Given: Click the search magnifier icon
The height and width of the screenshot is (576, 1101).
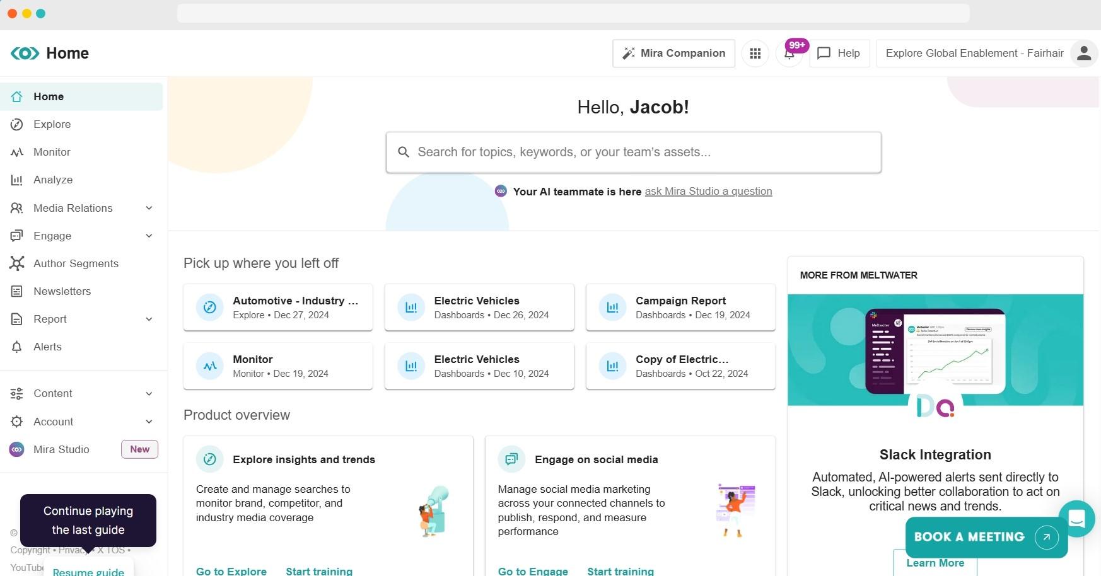Looking at the screenshot, I should tap(404, 152).
